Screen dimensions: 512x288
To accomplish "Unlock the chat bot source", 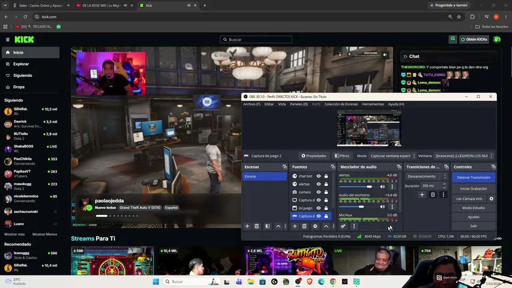I will [326, 176].
